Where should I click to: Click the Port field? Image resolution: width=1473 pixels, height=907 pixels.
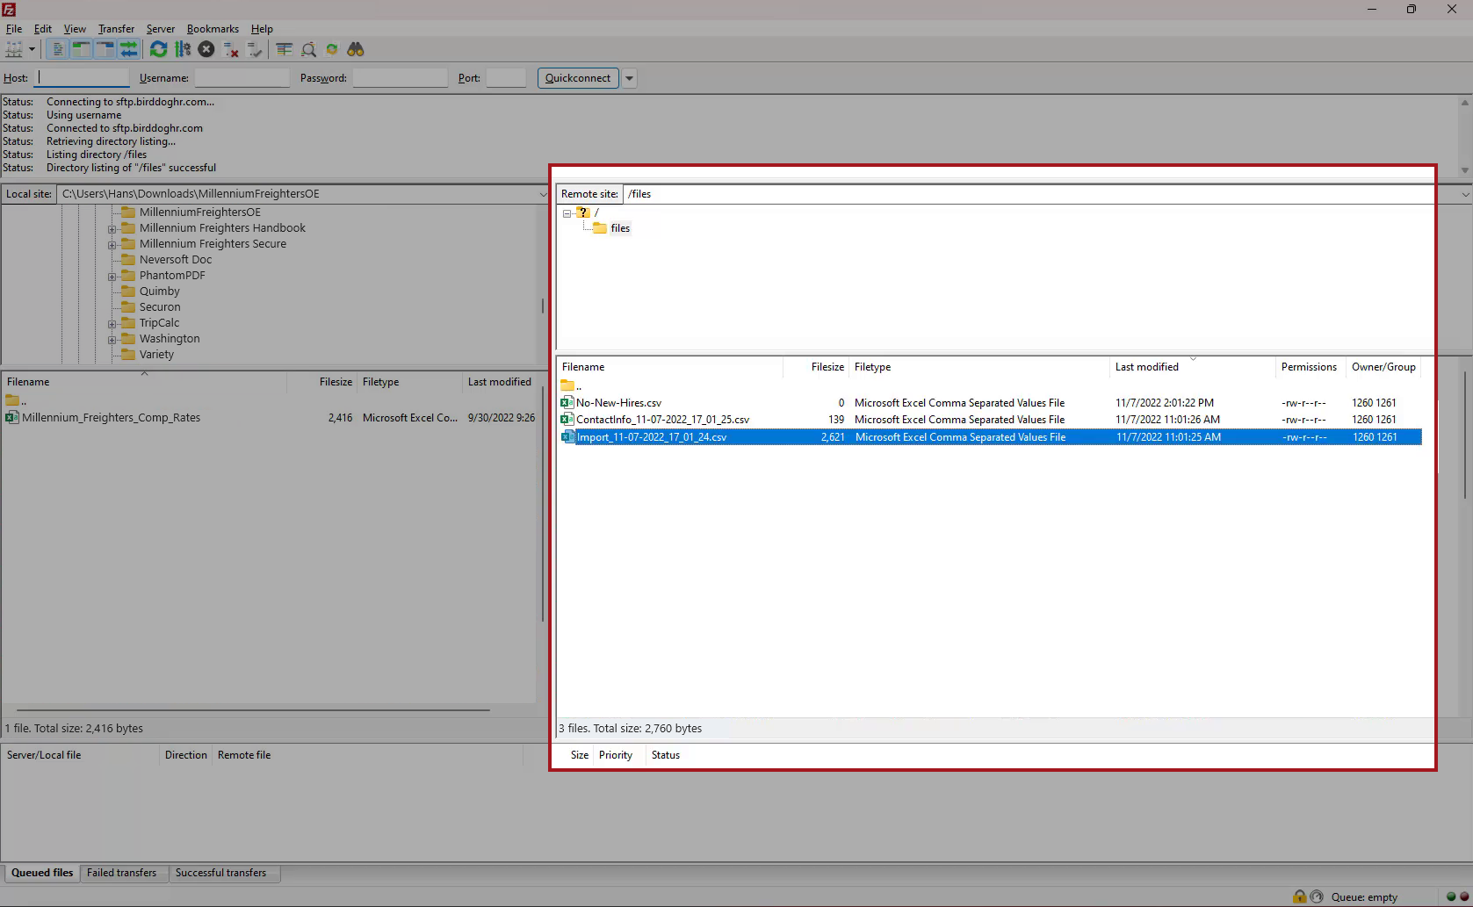pos(506,77)
